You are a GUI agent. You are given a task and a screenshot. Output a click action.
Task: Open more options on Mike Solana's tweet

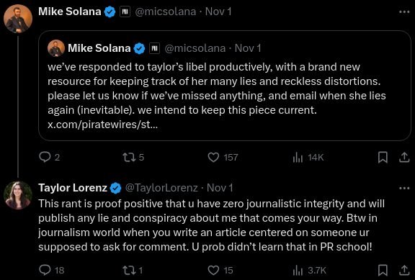click(404, 12)
